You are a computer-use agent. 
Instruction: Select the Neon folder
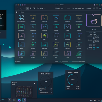click(x=21, y=45)
